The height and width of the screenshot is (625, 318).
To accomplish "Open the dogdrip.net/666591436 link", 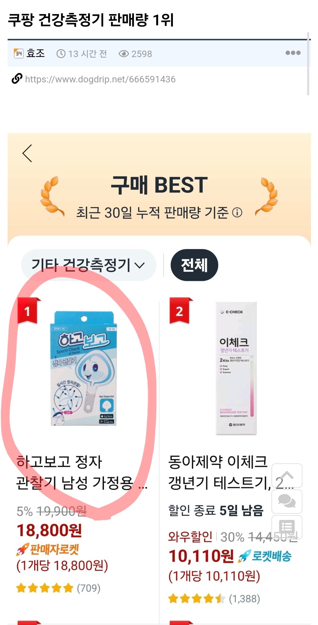I will 100,79.
